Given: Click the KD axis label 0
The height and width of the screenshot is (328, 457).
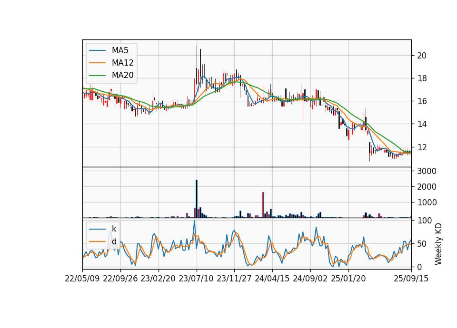Looking at the screenshot, I should [419, 267].
